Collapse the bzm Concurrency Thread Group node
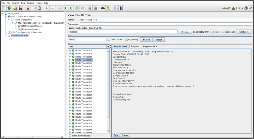This screenshot has height=139, width=254. pyautogui.click(x=6, y=17)
